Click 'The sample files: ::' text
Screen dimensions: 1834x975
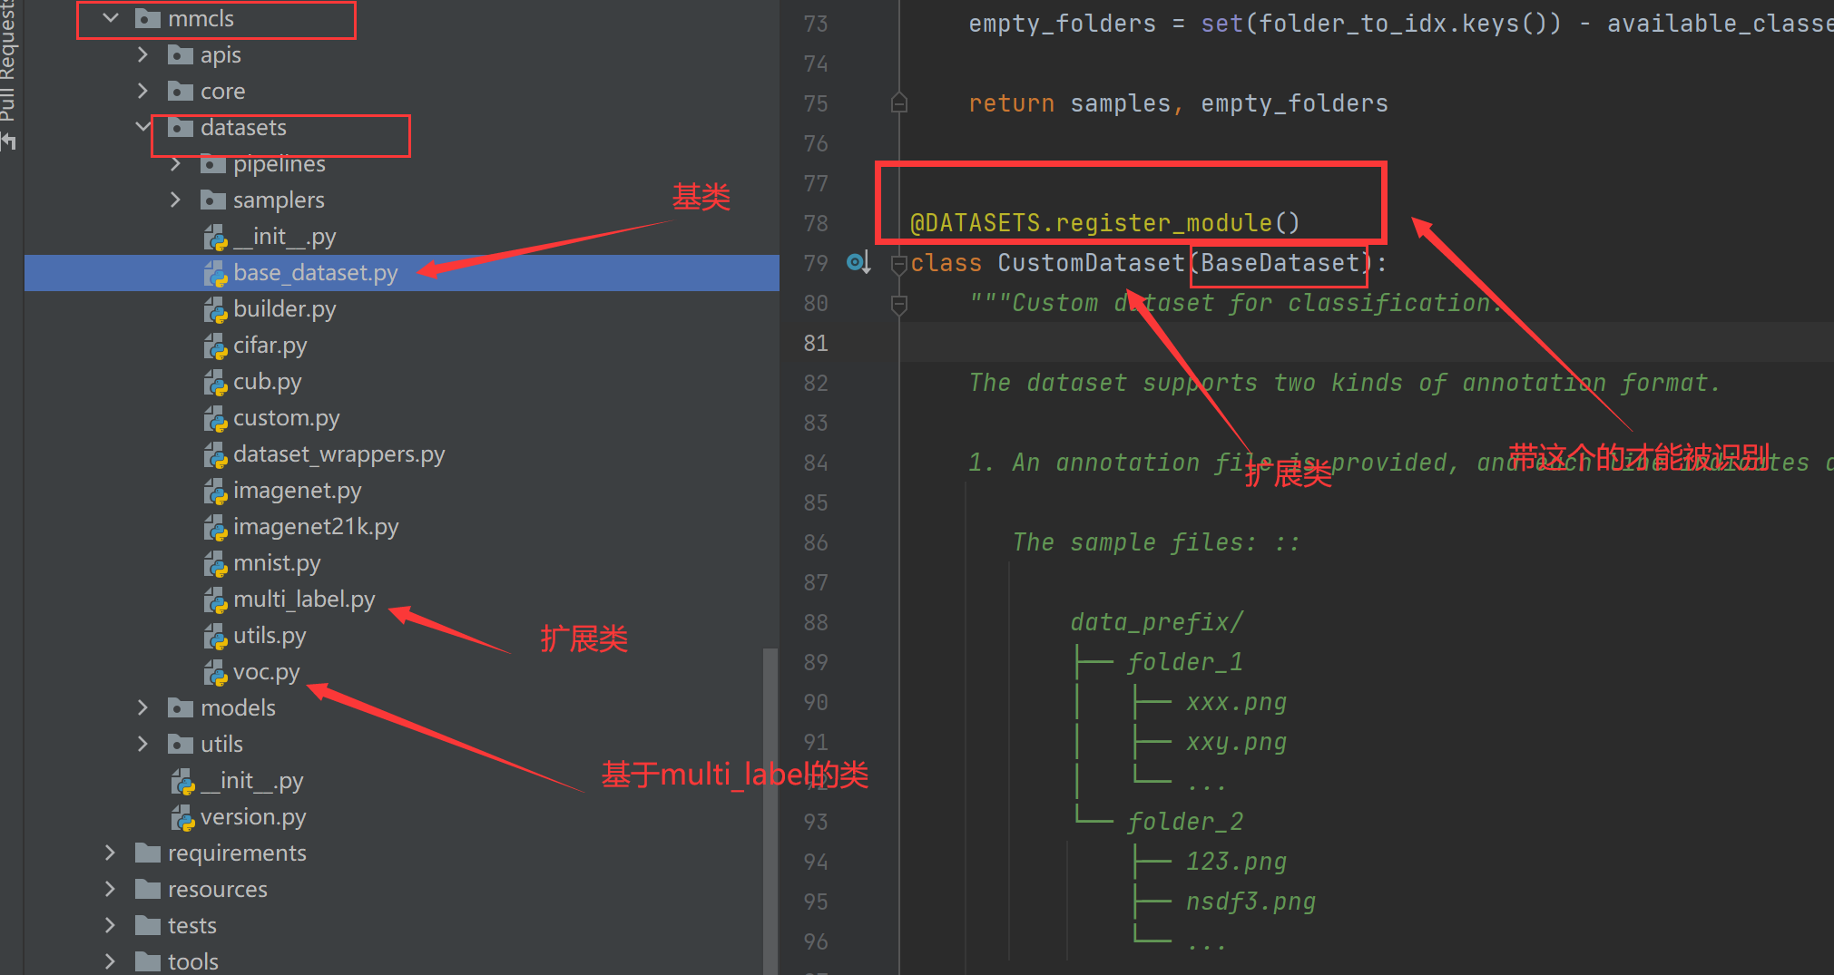coord(1156,542)
